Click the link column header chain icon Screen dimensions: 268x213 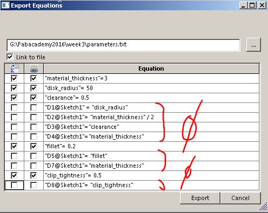(x=33, y=68)
